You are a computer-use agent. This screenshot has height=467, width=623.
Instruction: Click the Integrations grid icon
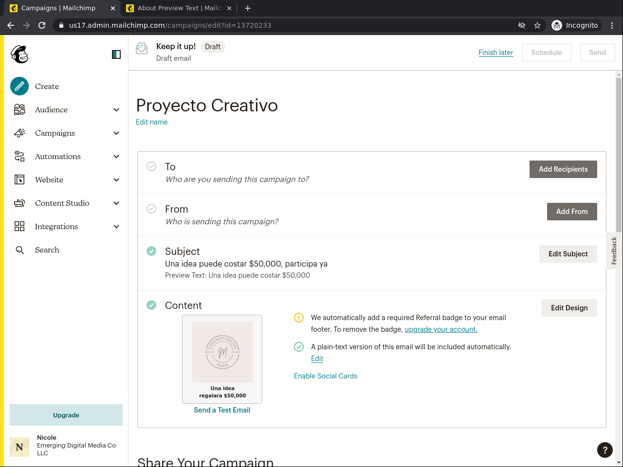19,226
